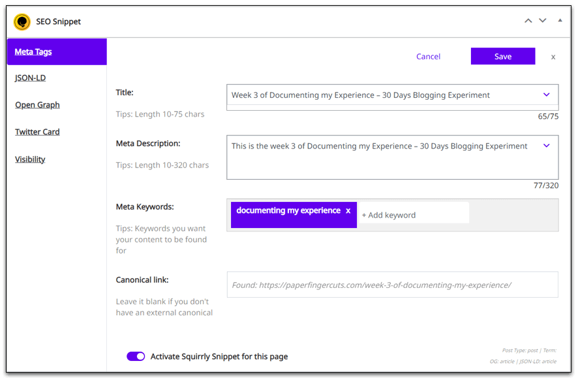
Task: Toggle Activate Squirrly Snippet switch
Action: (136, 356)
